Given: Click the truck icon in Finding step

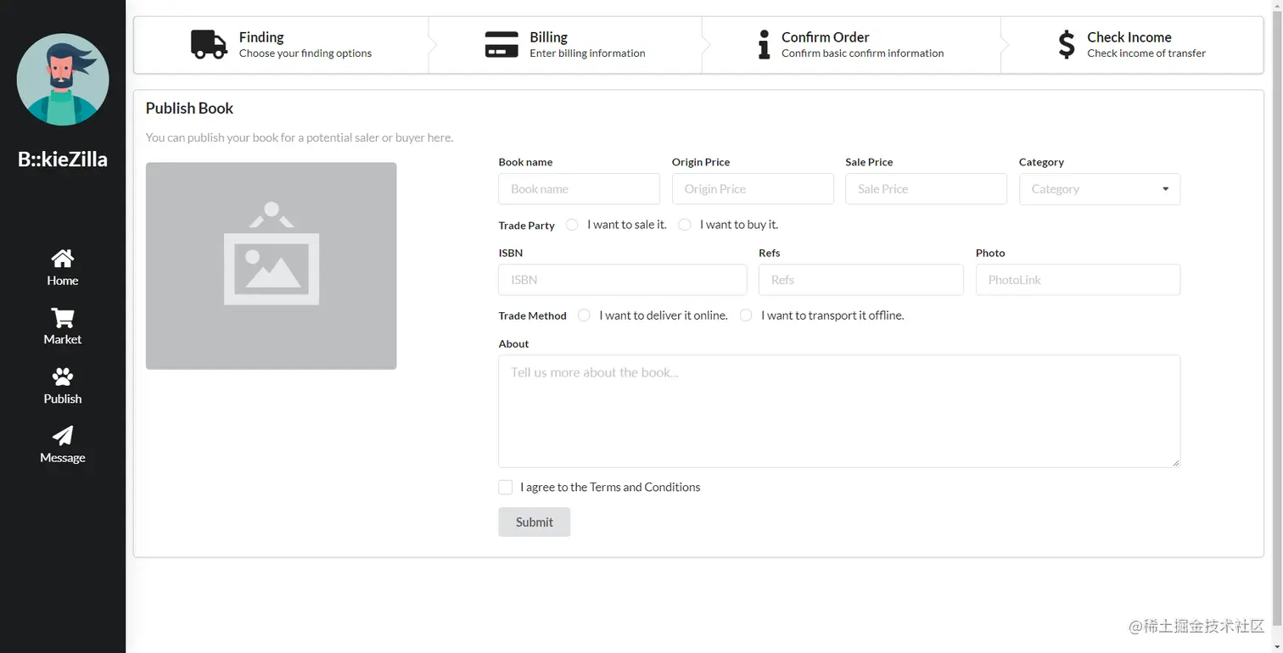Looking at the screenshot, I should pos(209,44).
